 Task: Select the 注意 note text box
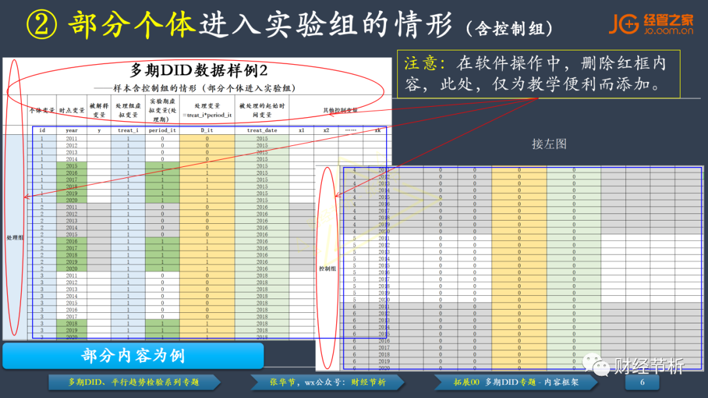pyautogui.click(x=539, y=74)
